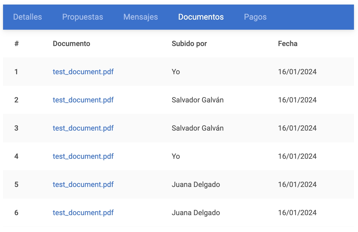Select Salvador Galván in row 2
This screenshot has width=358, height=232.
click(197, 100)
